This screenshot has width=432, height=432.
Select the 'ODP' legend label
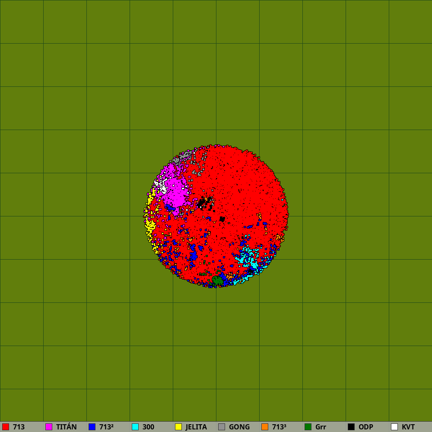tap(366, 427)
